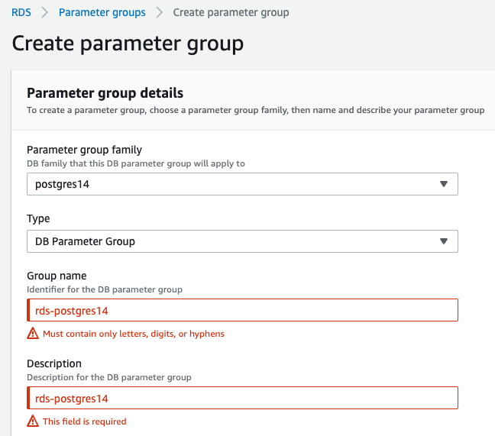Open the Parameter groups breadcrumb link
Image resolution: width=495 pixels, height=436 pixels.
[x=102, y=12]
